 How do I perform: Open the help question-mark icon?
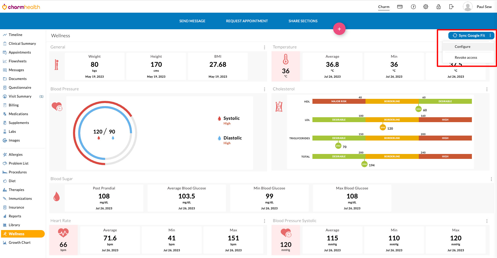tap(413, 6)
